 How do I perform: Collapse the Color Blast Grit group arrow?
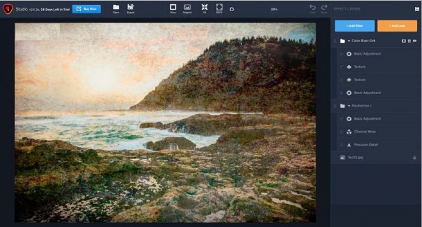[x=349, y=41]
